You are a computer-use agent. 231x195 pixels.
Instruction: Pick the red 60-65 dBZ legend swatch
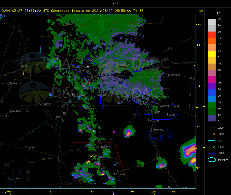coord(211,35)
